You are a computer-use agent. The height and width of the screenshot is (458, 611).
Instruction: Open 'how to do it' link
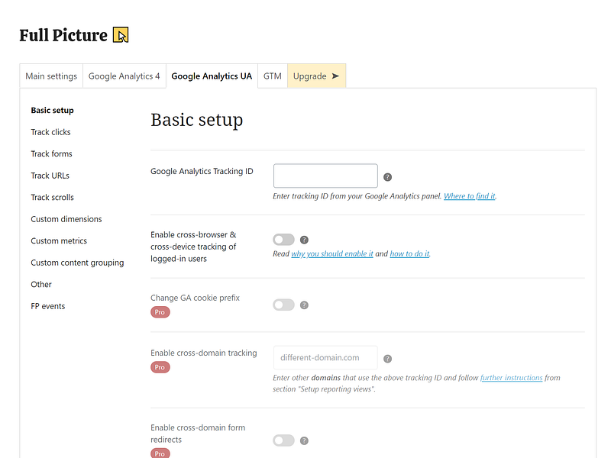click(x=409, y=254)
